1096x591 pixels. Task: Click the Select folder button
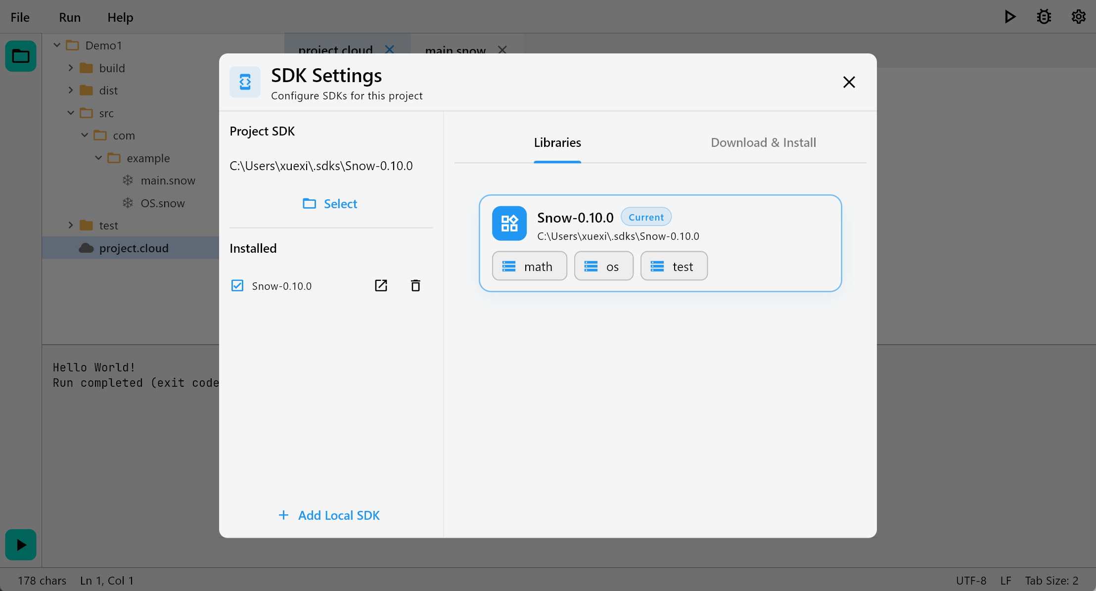click(330, 204)
